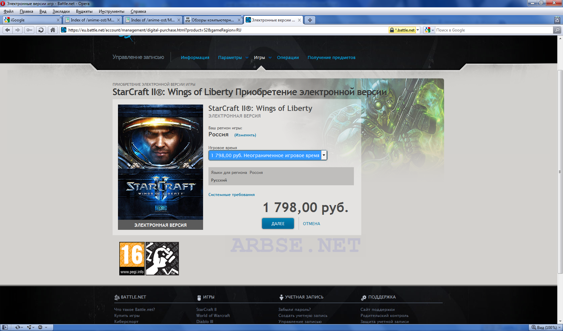Image resolution: width=563 pixels, height=331 pixels.
Task: Expand the address bar history dropdown arrow
Action: (418, 30)
